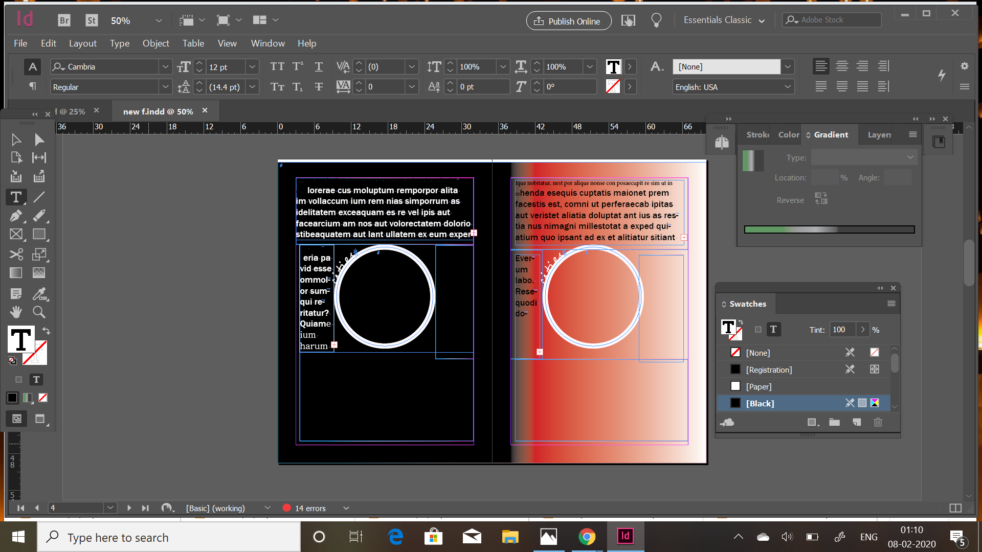Select the Rectangle Frame tool

(x=16, y=235)
